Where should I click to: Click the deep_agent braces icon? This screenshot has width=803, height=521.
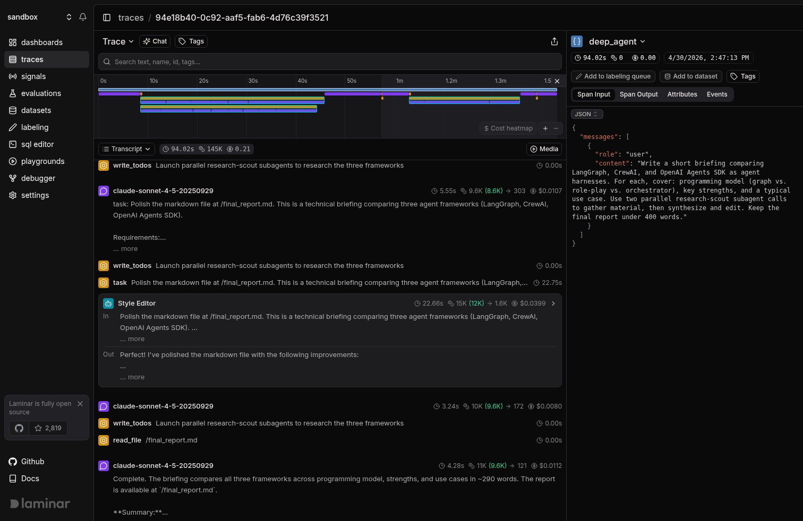tap(577, 41)
